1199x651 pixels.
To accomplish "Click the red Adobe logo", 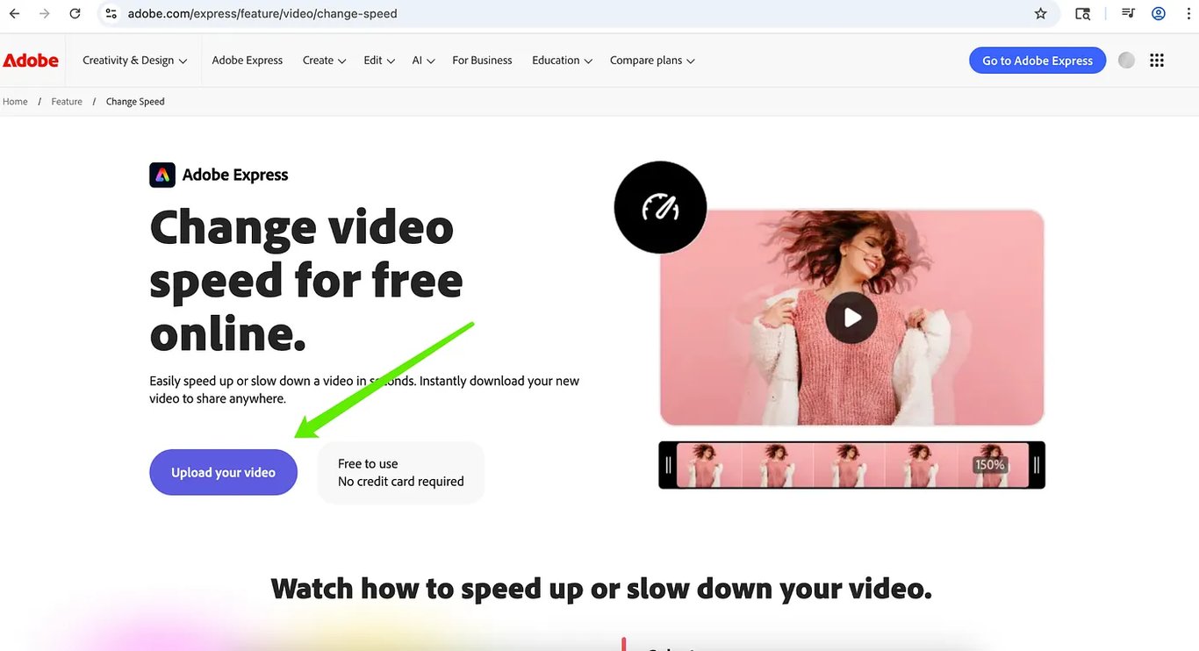I will (x=31, y=61).
